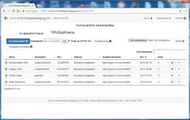Toggle the Aktív checkbox for Zsák Zsigmond
Image resolution: width=190 pixels, height=120 pixels.
point(159,82)
